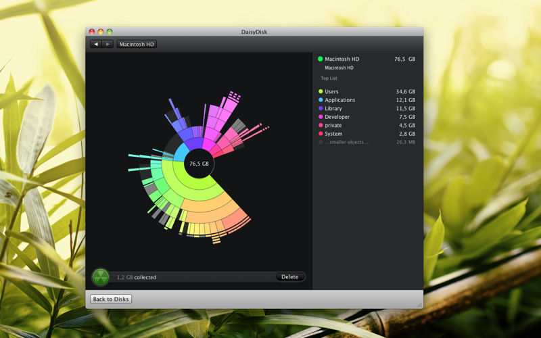Image resolution: width=541 pixels, height=338 pixels.
Task: Select the System list entry
Action: 367,134
